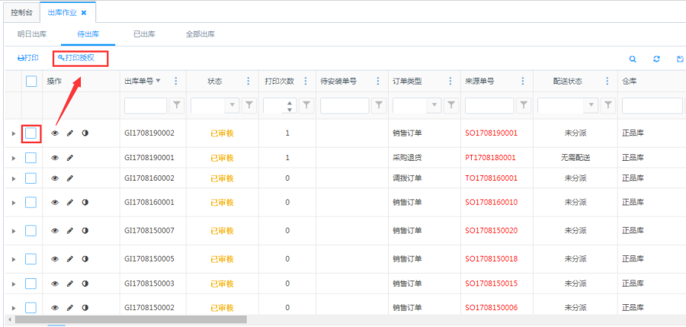The width and height of the screenshot is (686, 327).
Task: Click the search magnifier icon in toolbar
Action: (x=632, y=59)
